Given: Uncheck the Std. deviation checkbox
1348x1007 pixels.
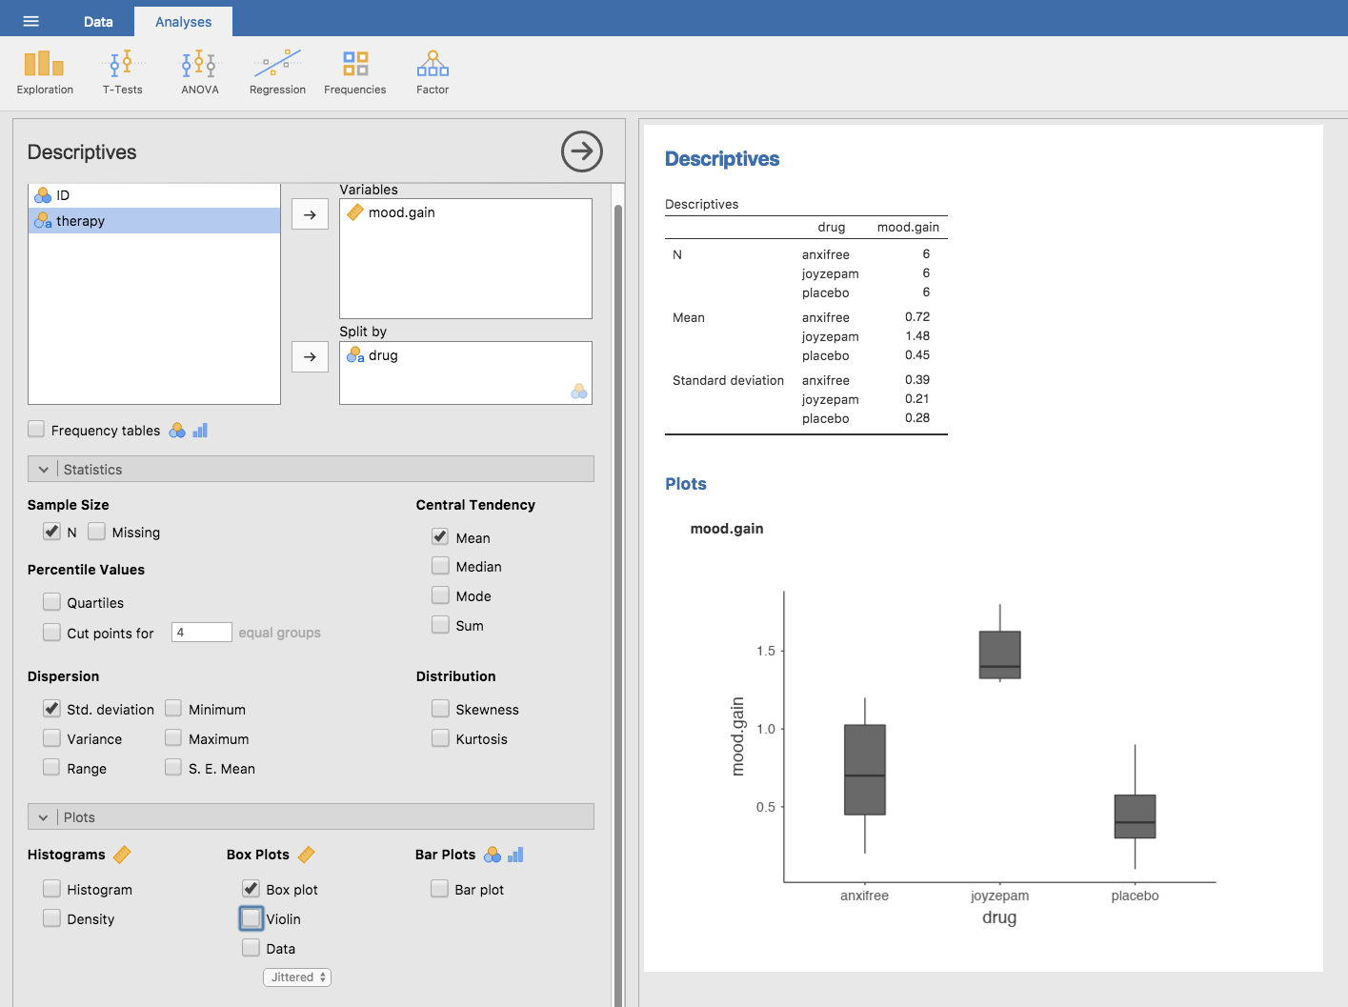Looking at the screenshot, I should pyautogui.click(x=51, y=709).
